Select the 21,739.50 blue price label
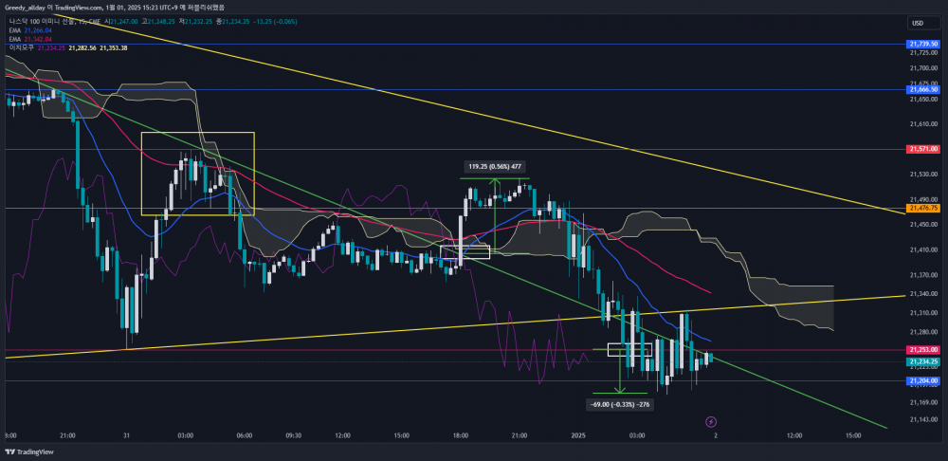This screenshot has height=461, width=948. pyautogui.click(x=921, y=45)
